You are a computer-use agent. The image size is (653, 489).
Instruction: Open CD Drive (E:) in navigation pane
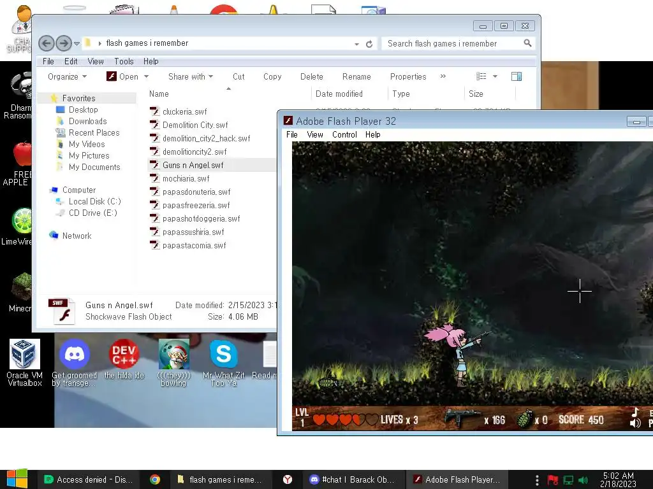tap(93, 213)
